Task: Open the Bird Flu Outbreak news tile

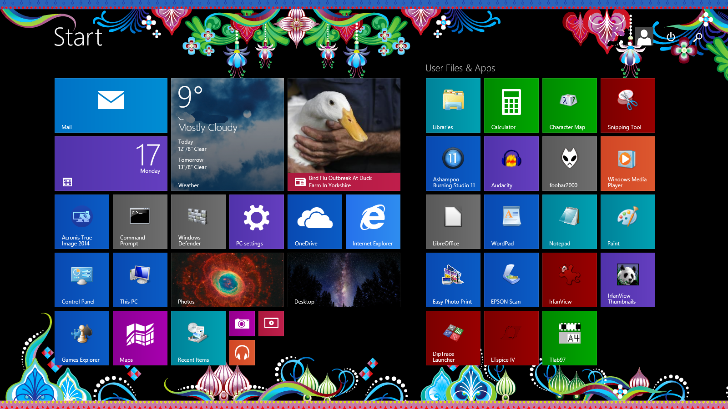Action: point(344,135)
